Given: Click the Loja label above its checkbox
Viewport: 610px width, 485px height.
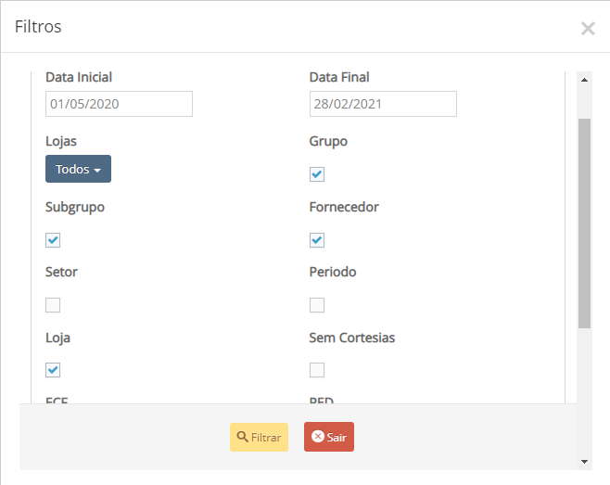Looking at the screenshot, I should point(58,338).
